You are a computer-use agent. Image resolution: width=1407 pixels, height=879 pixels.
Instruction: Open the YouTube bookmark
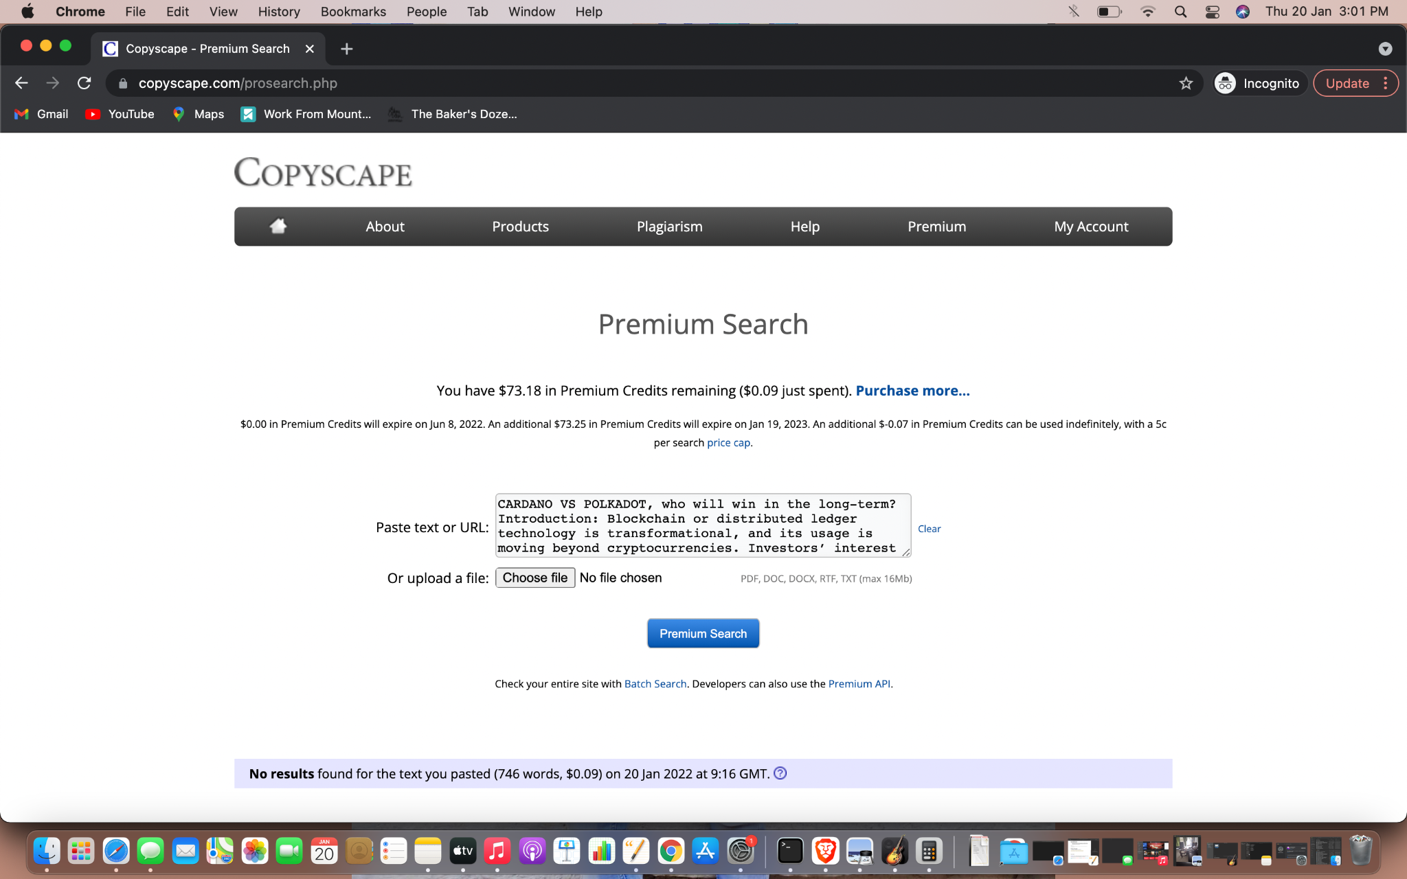click(x=120, y=114)
